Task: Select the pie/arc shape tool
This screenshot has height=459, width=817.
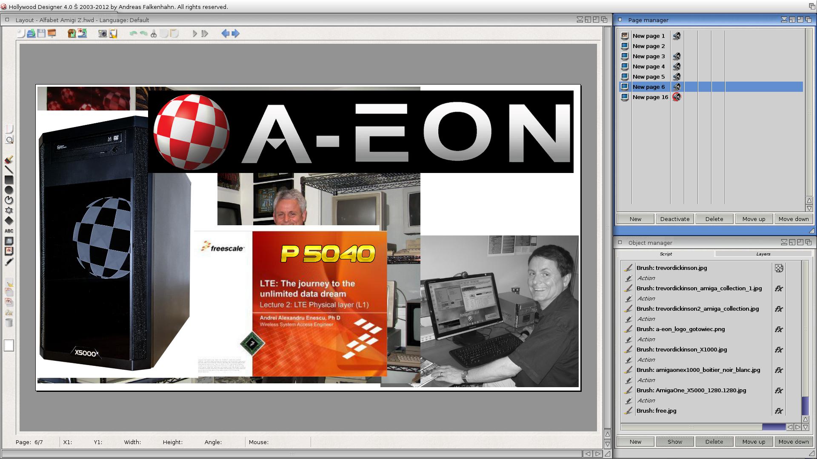Action: [9, 200]
